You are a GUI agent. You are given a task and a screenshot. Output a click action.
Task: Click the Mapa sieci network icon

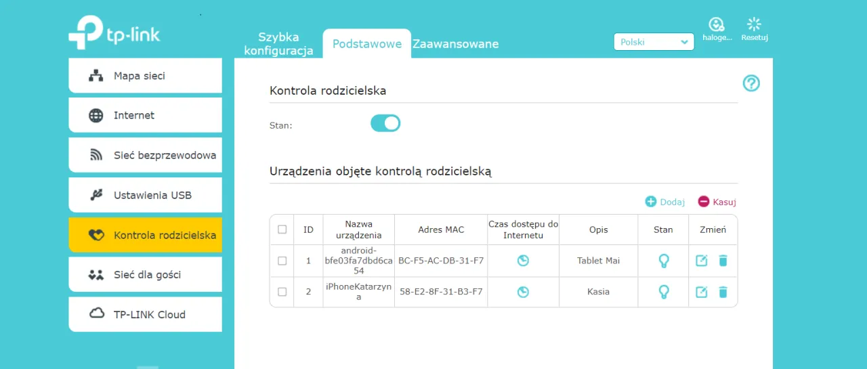96,76
